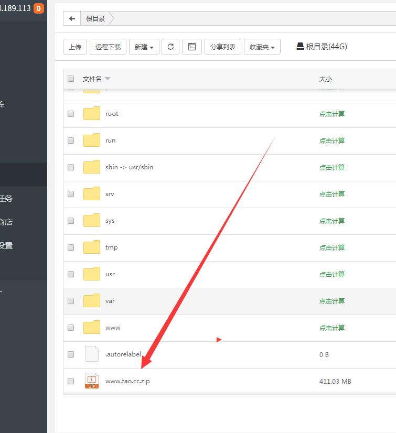Click the disk icon for root directory

(x=300, y=46)
